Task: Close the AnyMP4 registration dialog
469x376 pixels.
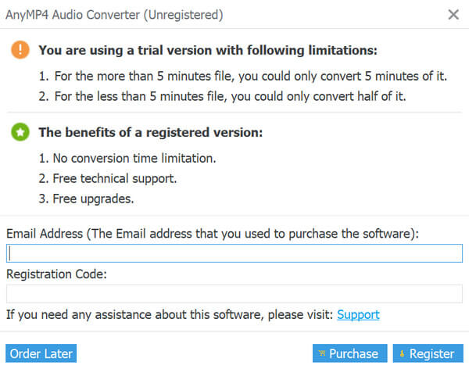Action: (x=453, y=14)
